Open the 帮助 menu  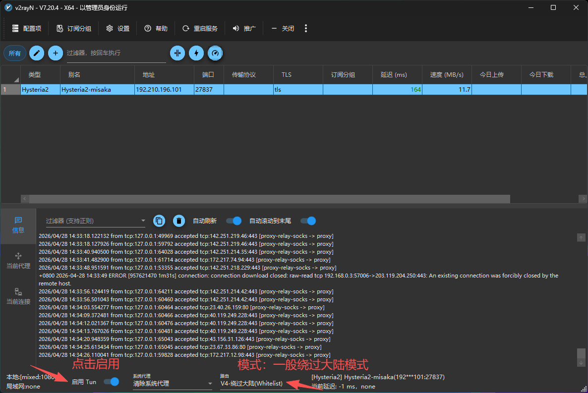point(156,29)
